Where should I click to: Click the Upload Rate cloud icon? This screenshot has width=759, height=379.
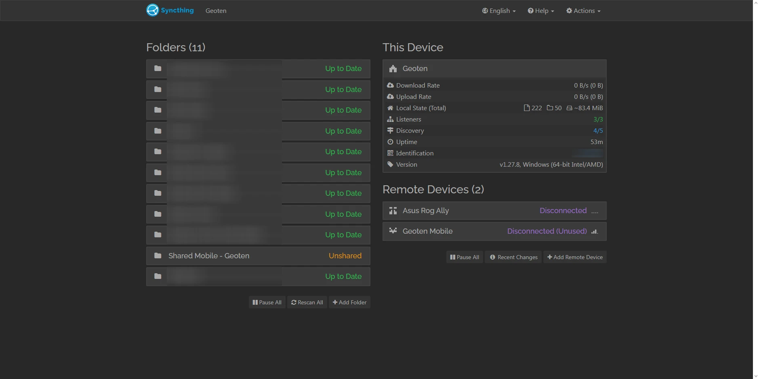[391, 96]
